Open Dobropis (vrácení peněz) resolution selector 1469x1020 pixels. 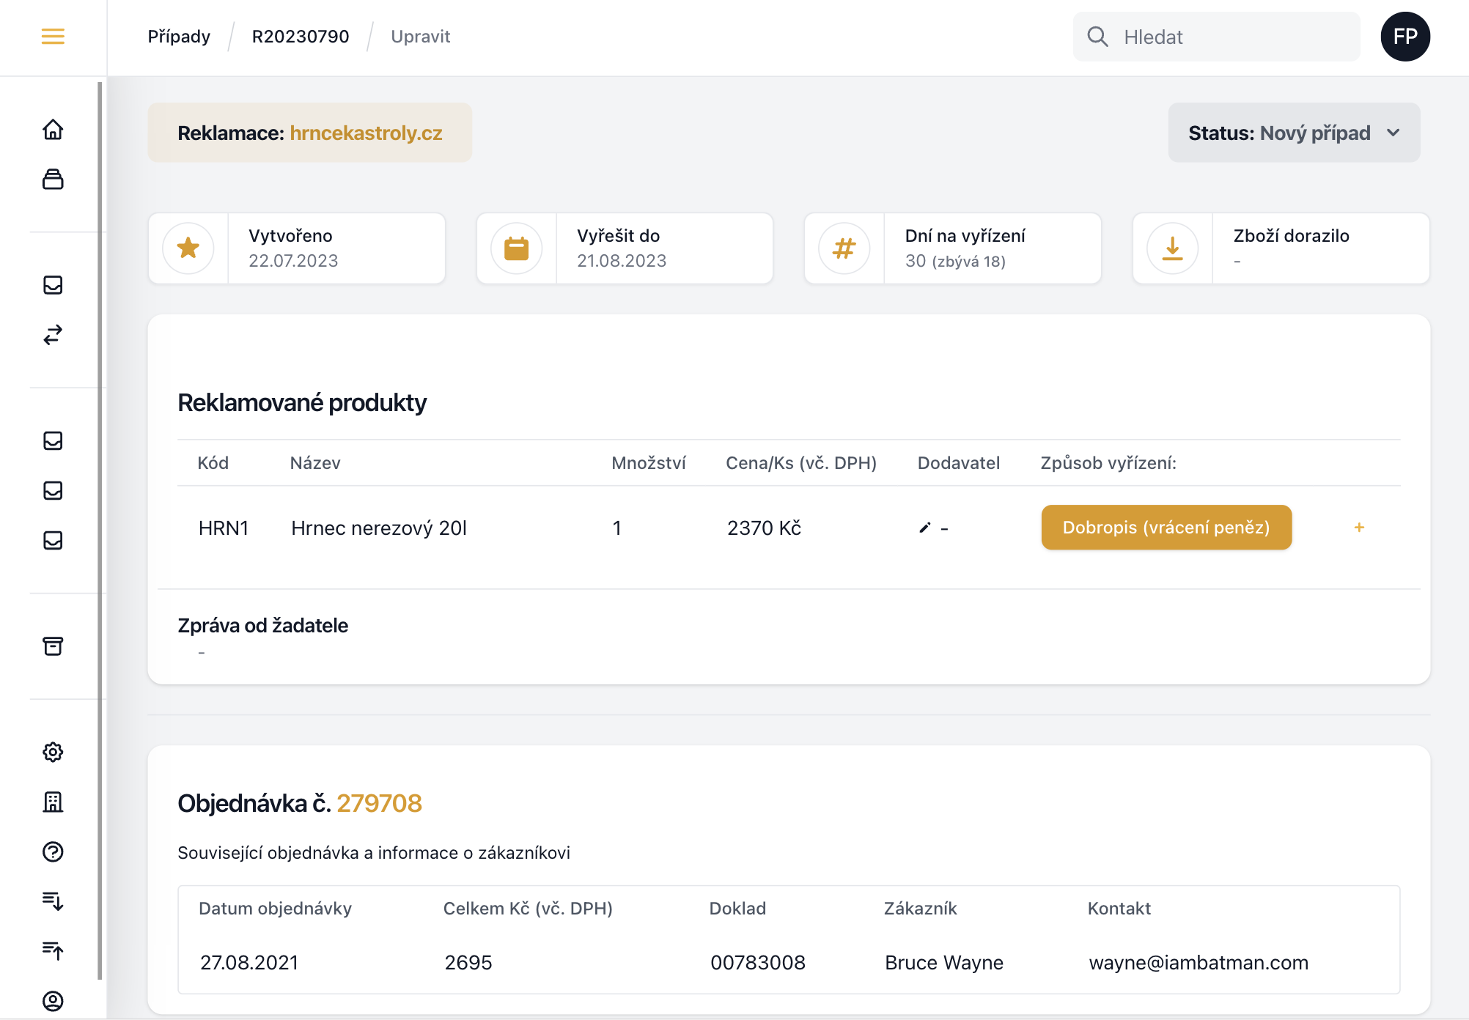coord(1166,528)
